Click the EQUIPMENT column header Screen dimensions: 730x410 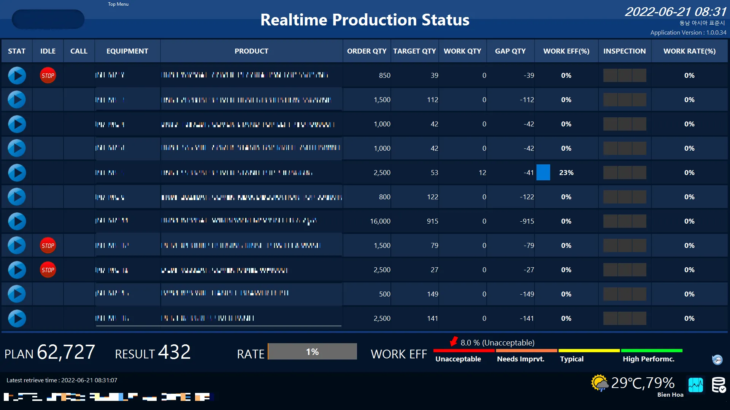pyautogui.click(x=127, y=51)
